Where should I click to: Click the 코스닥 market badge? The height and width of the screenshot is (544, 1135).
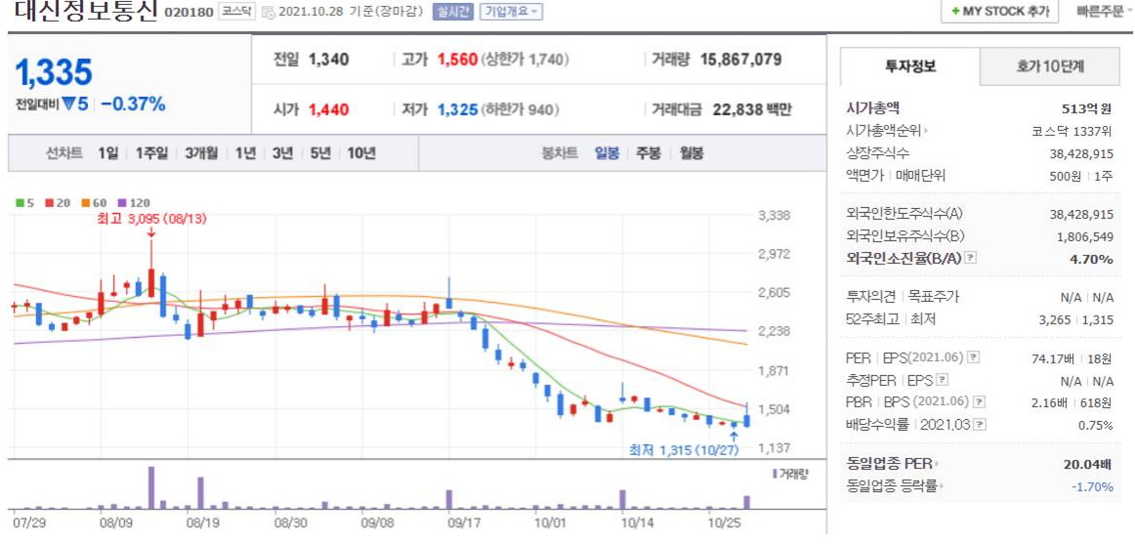pyautogui.click(x=236, y=12)
